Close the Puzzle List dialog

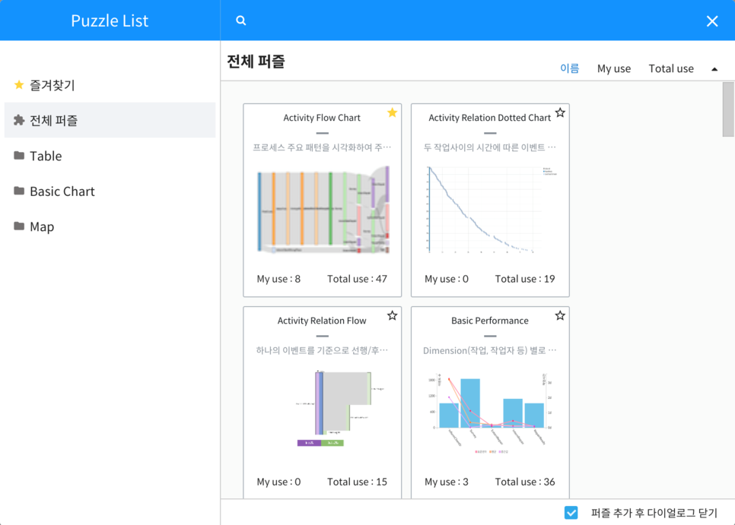(712, 21)
